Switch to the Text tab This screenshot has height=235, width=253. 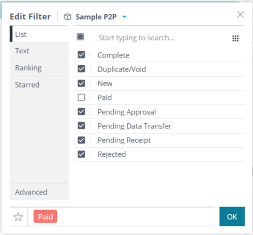click(39, 51)
